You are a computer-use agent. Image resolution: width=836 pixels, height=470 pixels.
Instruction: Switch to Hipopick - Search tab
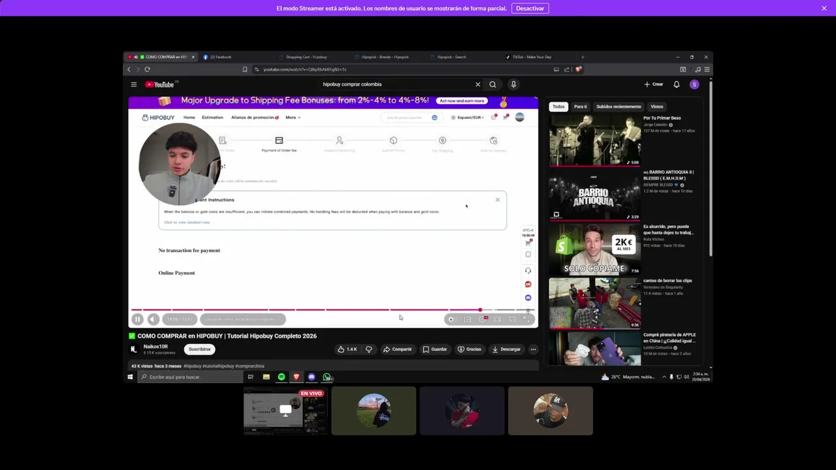pyautogui.click(x=464, y=57)
